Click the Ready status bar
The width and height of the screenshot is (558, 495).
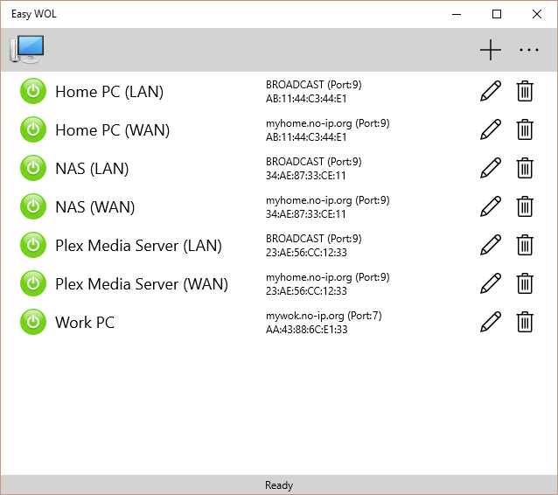[279, 485]
